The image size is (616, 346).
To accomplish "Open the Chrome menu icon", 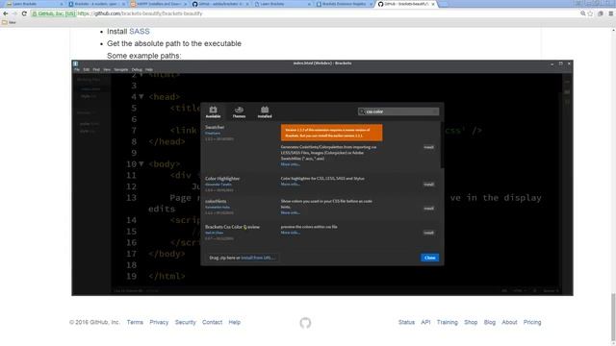I will [611, 13].
